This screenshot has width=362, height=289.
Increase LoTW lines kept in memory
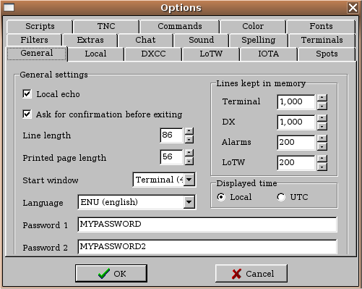point(322,159)
